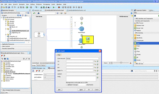
Task: Click the Email activity icon in the palette
Action: click(x=135, y=43)
